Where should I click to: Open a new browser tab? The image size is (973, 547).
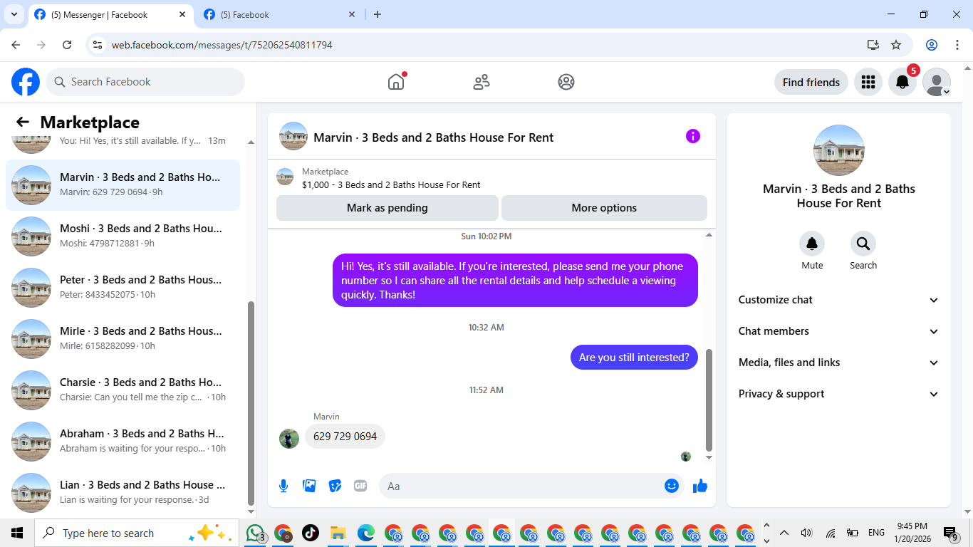[378, 14]
